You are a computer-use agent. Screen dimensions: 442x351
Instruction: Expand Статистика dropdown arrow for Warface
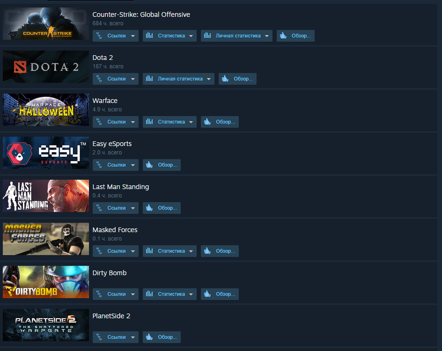[x=191, y=122]
